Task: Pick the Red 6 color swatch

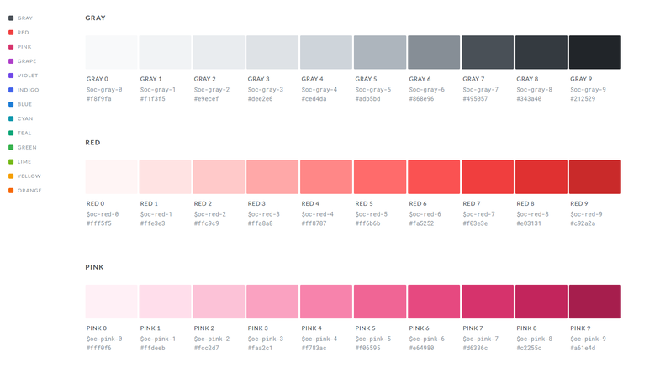Action: [x=434, y=177]
